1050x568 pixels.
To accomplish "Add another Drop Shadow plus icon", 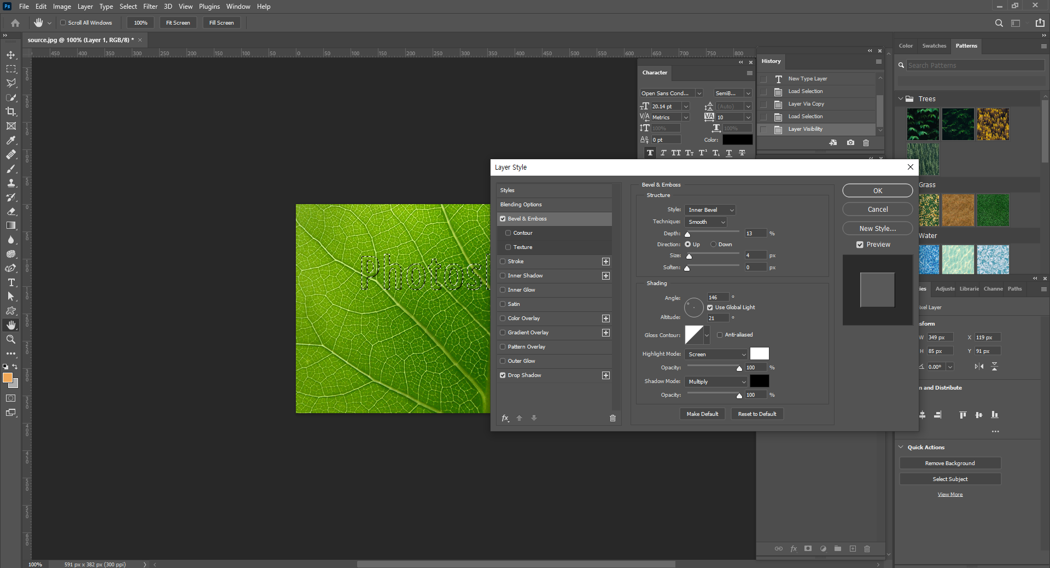I will point(606,375).
